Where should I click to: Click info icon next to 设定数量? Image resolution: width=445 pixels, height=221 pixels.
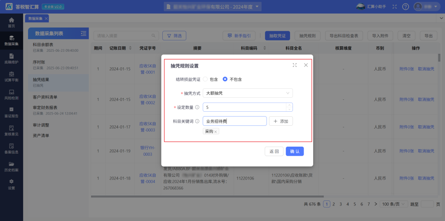[x=197, y=108]
